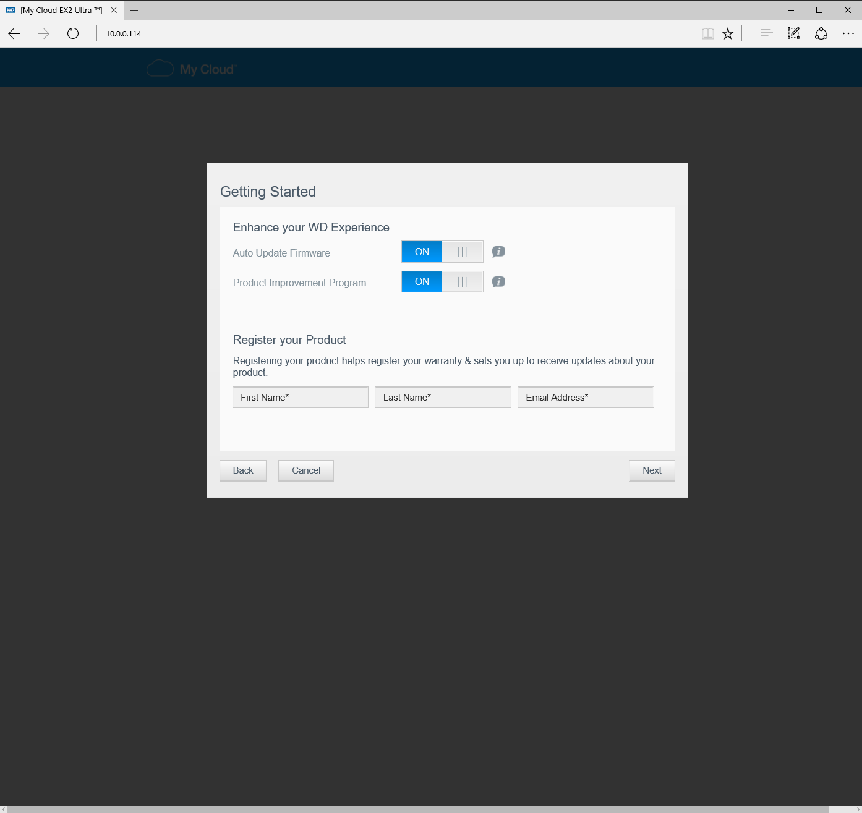862x813 pixels.
Task: Minimize the browser window
Action: (x=790, y=10)
